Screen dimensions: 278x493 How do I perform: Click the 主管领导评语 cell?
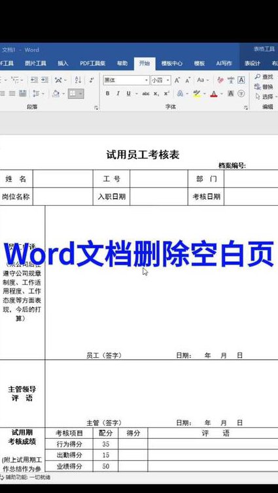point(22,394)
